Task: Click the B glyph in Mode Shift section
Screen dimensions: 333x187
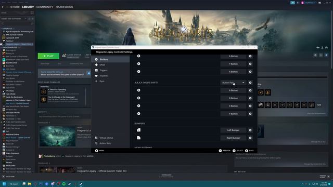Action: pos(139,98)
